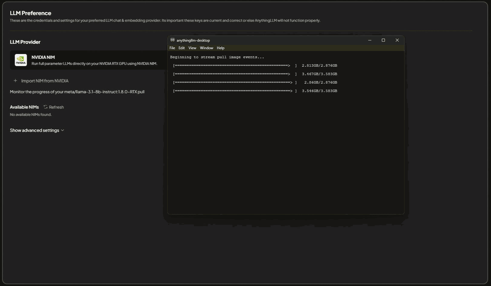Screen dimensions: 491x286
Task: Click the plus icon beside Import NIM
Action: (15, 81)
